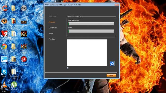Open the photo shortcut beside poze folder
The width and height of the screenshot is (166, 93).
coord(4,60)
